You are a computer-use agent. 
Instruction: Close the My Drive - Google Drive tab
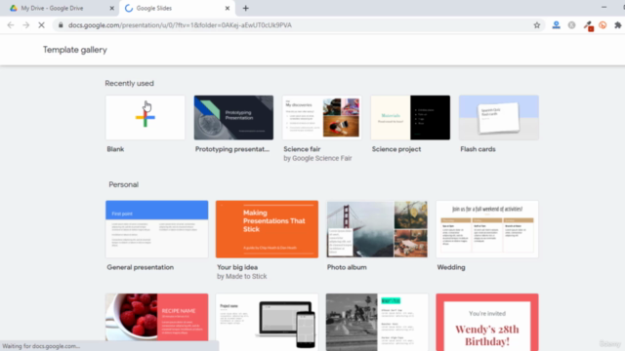[111, 8]
